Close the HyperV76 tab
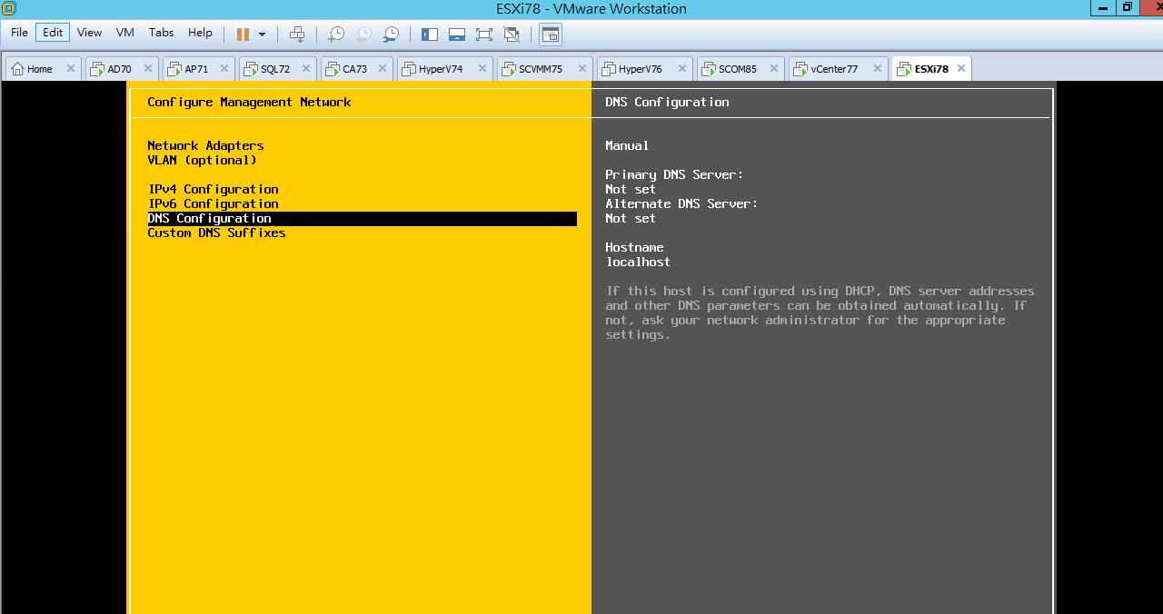Image resolution: width=1163 pixels, height=614 pixels. (682, 69)
